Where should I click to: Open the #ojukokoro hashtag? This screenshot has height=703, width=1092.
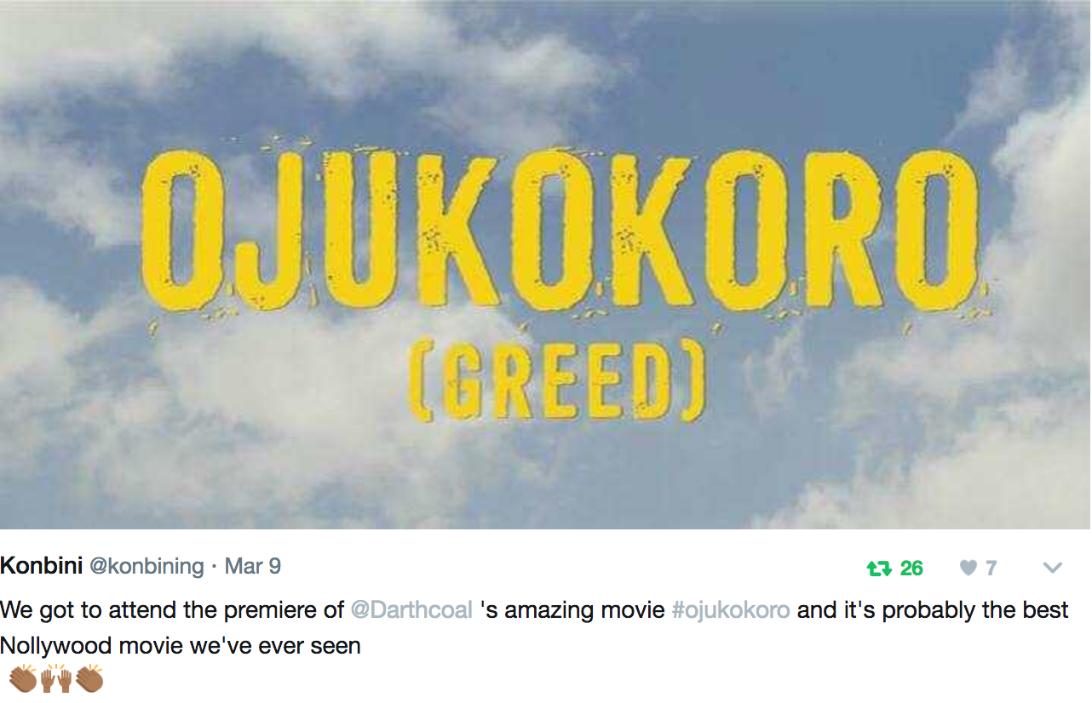point(731,611)
